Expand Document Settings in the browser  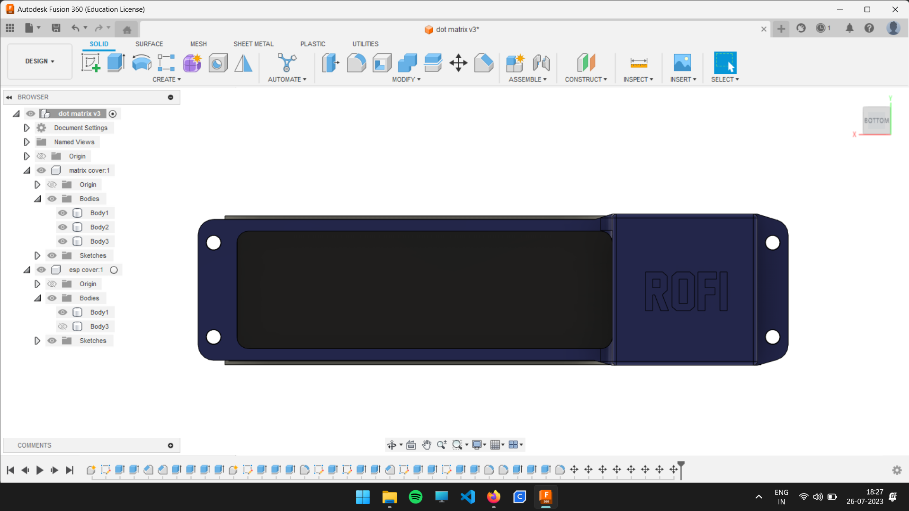(x=27, y=127)
